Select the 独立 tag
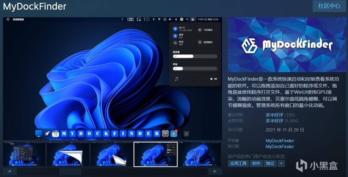The height and width of the screenshot is (177, 348). point(270,163)
